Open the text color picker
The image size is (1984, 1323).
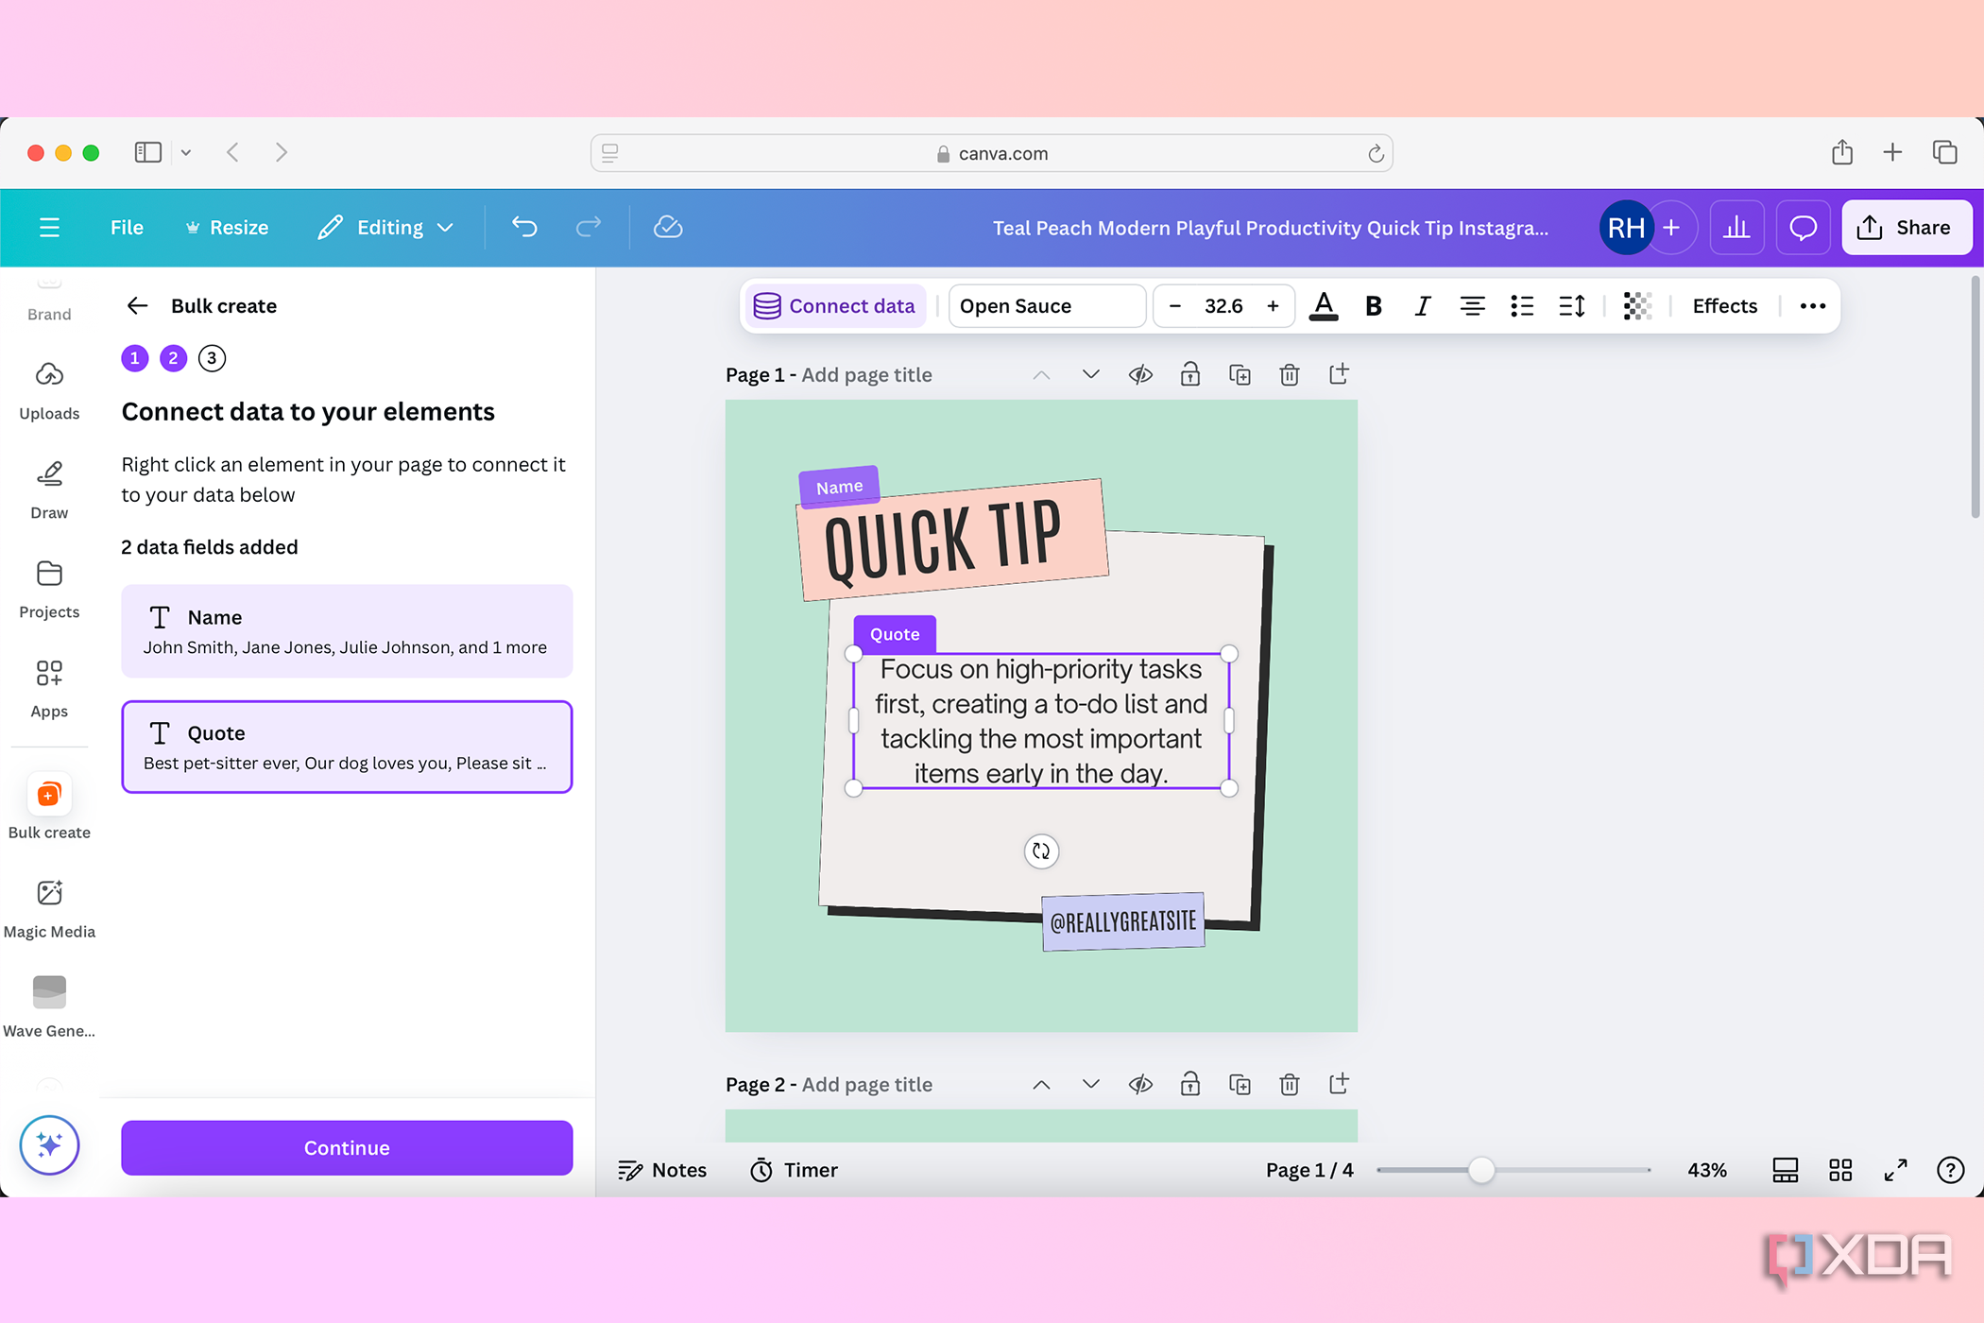pos(1324,306)
